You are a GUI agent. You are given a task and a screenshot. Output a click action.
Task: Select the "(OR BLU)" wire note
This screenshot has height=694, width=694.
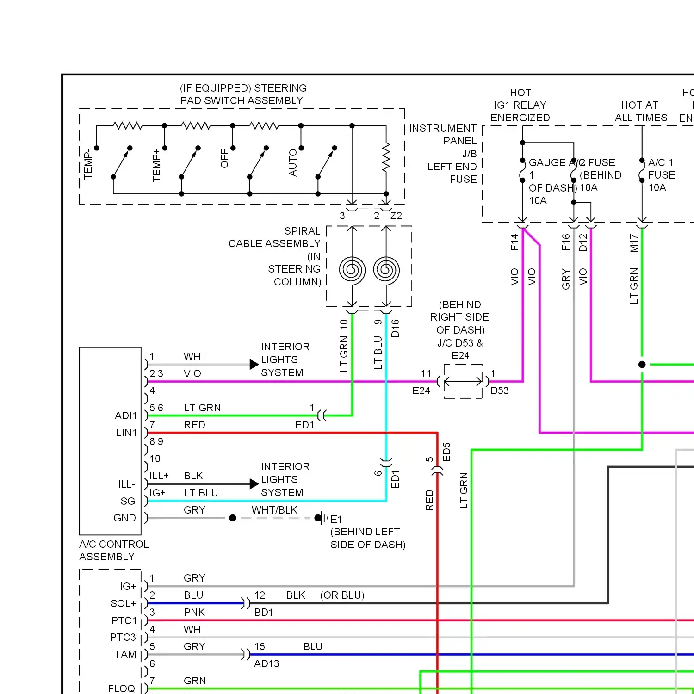click(342, 595)
